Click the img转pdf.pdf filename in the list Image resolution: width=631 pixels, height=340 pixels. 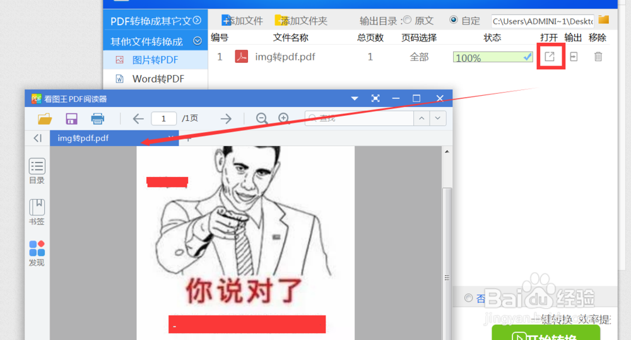(x=285, y=57)
